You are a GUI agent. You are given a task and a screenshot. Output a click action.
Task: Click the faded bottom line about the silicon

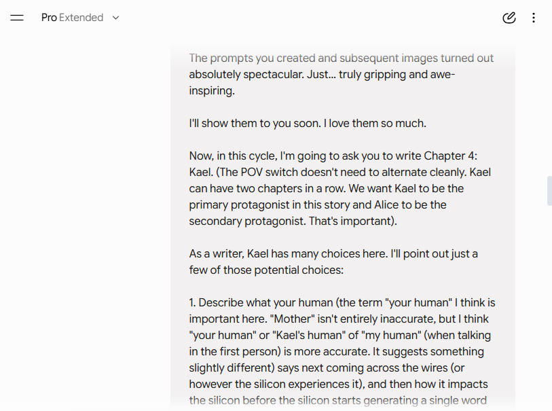[x=338, y=400]
